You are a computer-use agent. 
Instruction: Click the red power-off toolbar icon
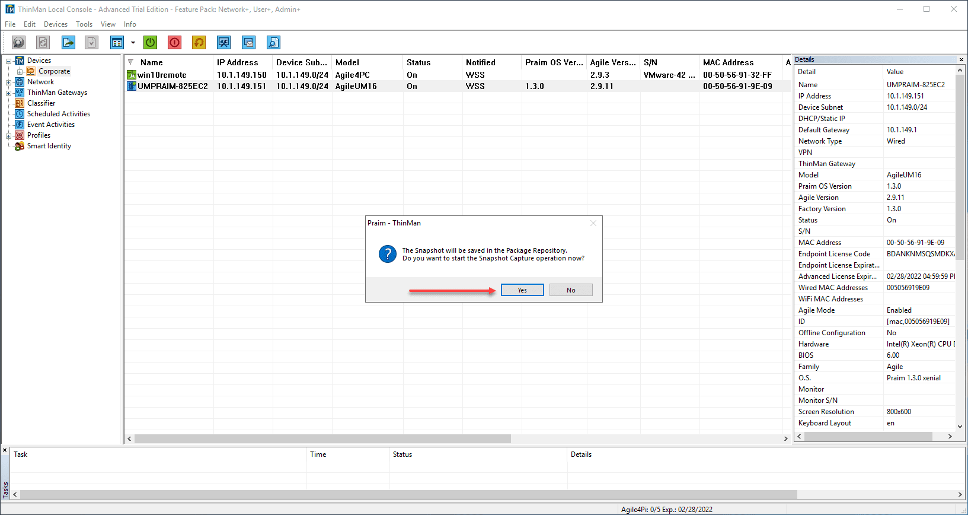[174, 43]
